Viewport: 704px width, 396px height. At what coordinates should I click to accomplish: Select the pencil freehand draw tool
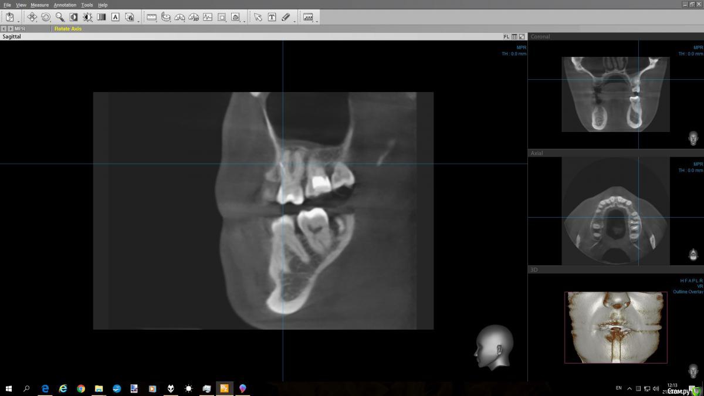[286, 17]
